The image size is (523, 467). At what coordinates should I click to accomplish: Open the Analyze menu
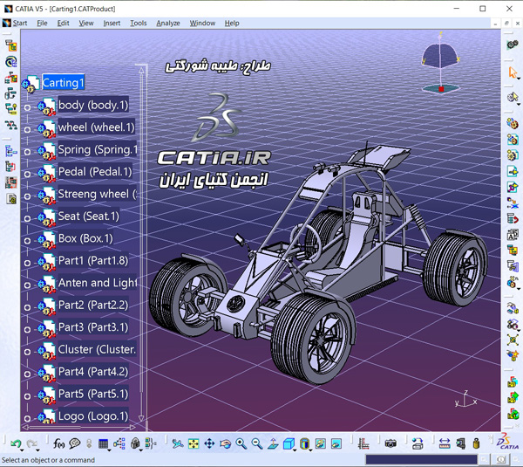point(168,23)
